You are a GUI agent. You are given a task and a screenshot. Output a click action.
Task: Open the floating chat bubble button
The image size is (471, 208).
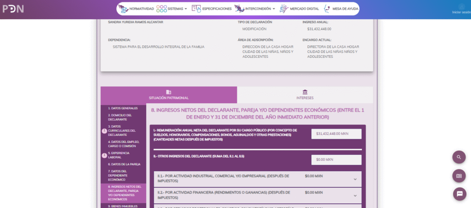tap(459, 194)
